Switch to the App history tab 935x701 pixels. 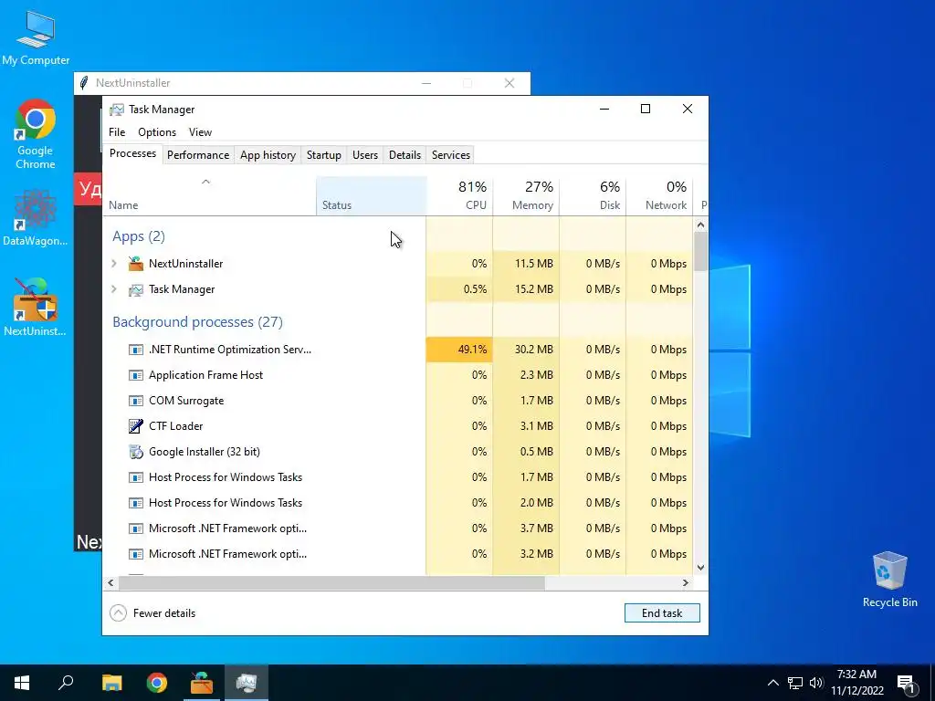(268, 155)
